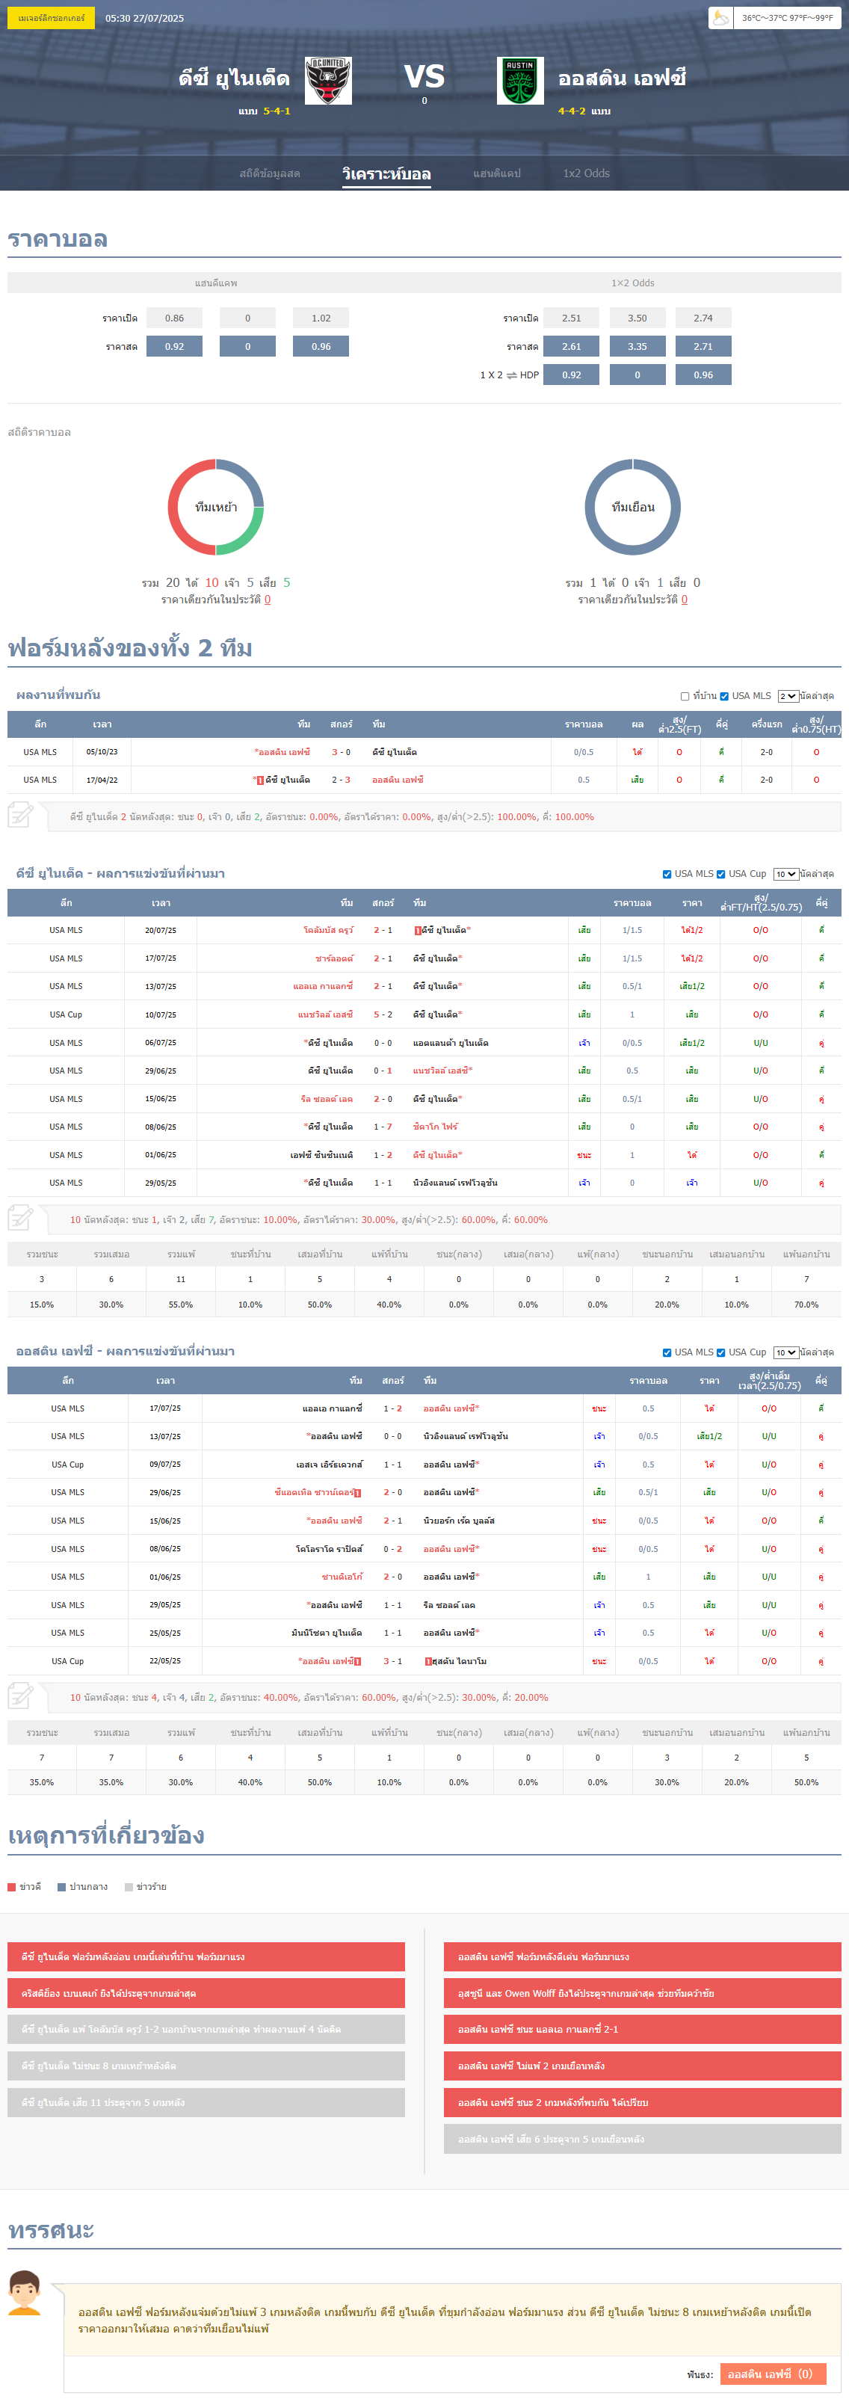Click แนชวิลล์ เอสซี in the 10/07/25 USA Cup row

pyautogui.click(x=325, y=1014)
